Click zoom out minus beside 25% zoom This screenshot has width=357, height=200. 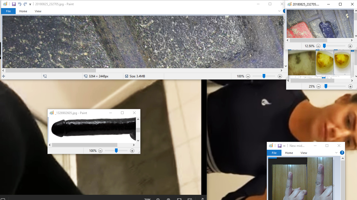coord(318,86)
